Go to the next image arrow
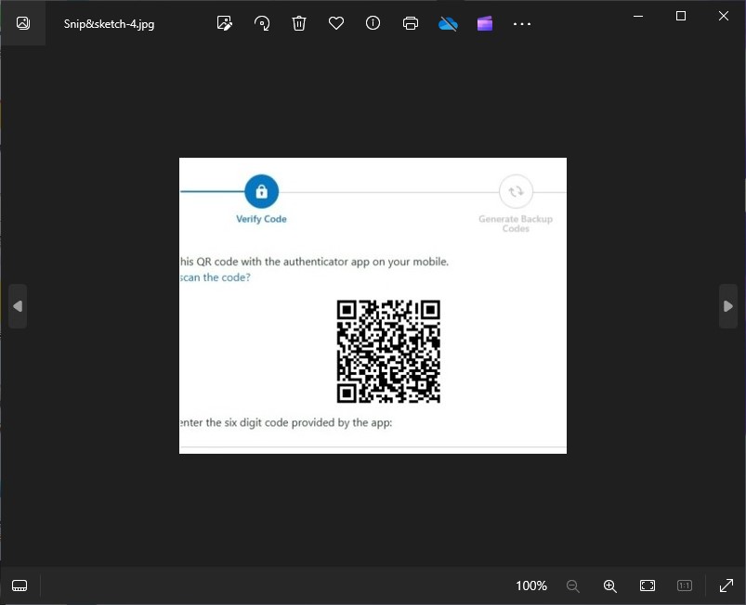The width and height of the screenshot is (746, 605). coord(728,306)
